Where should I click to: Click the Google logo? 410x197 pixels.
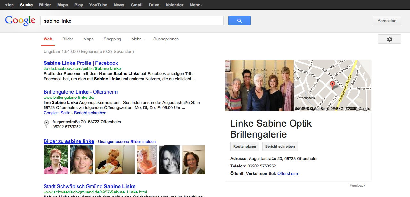[x=20, y=21]
